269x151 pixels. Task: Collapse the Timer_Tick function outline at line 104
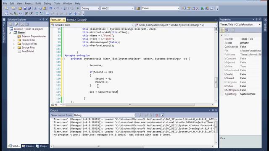63,59
